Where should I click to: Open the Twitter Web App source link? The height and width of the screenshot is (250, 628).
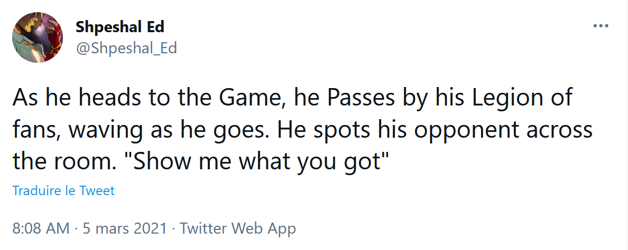tap(238, 229)
